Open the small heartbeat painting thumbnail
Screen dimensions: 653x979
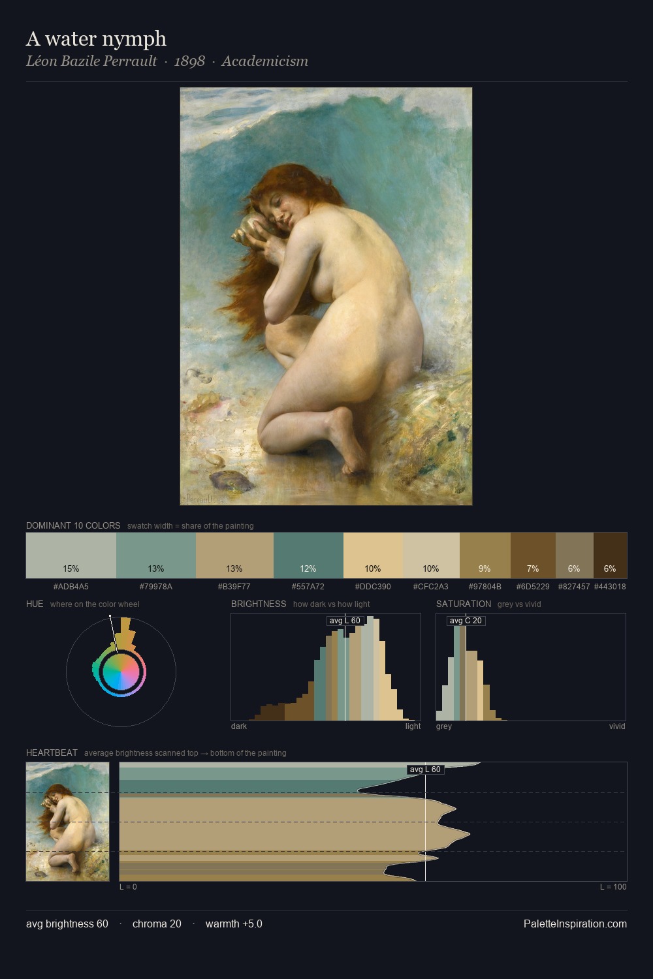coord(67,822)
